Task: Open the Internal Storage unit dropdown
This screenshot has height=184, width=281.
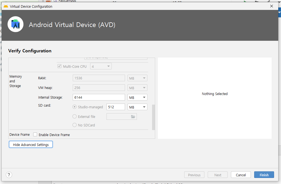Action: (137, 98)
